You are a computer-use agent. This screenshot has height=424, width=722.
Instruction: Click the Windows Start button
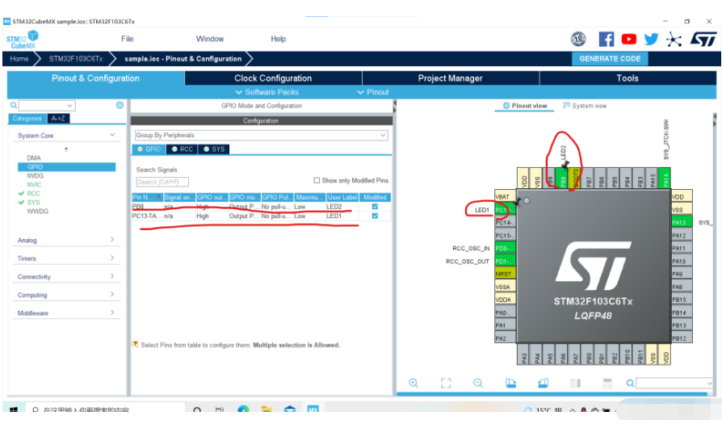(14, 409)
